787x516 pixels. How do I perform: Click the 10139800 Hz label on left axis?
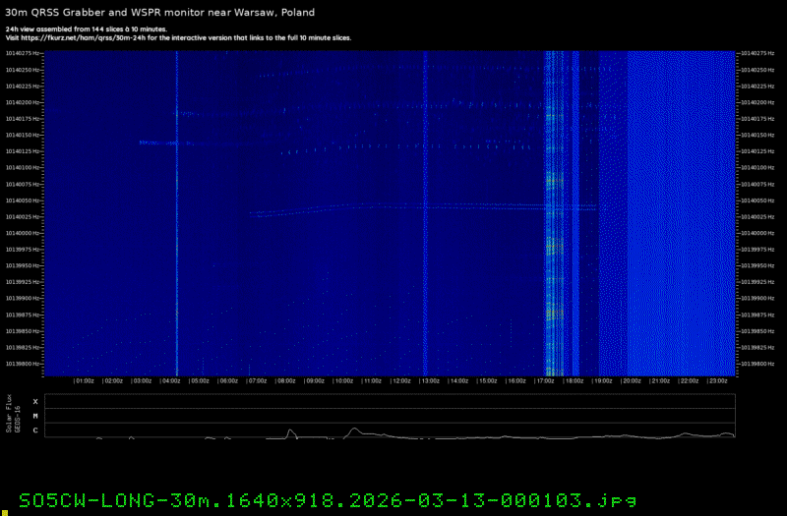click(x=24, y=364)
